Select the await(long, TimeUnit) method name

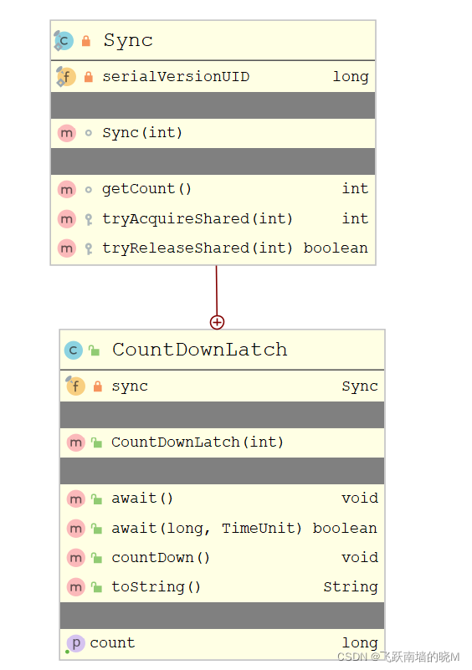click(207, 529)
